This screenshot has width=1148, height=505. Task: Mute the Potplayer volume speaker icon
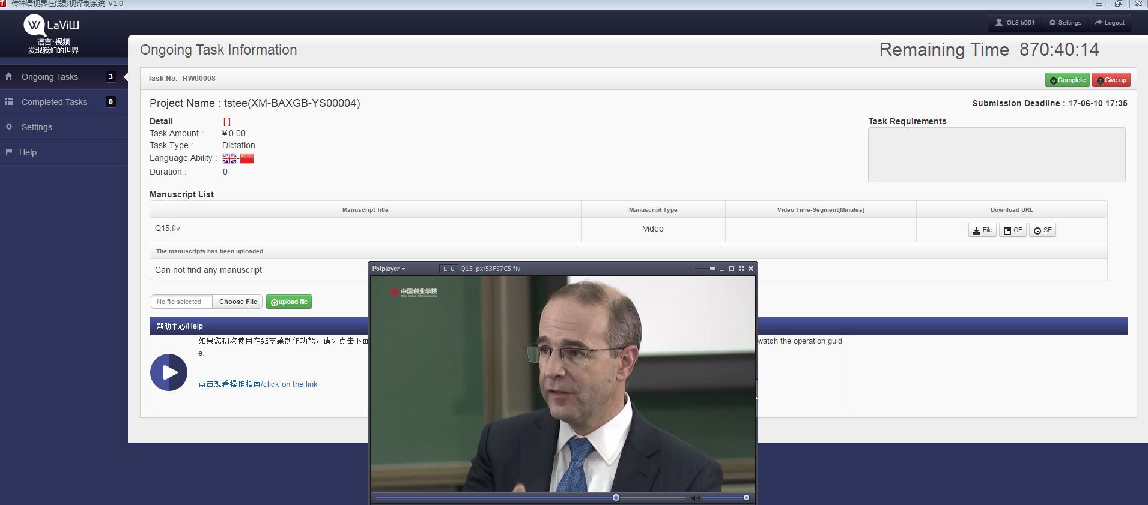[694, 498]
